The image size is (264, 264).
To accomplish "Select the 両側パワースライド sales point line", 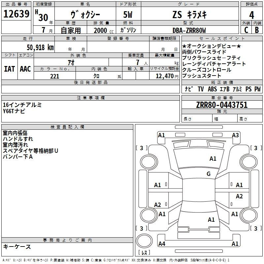I will coord(204,52).
